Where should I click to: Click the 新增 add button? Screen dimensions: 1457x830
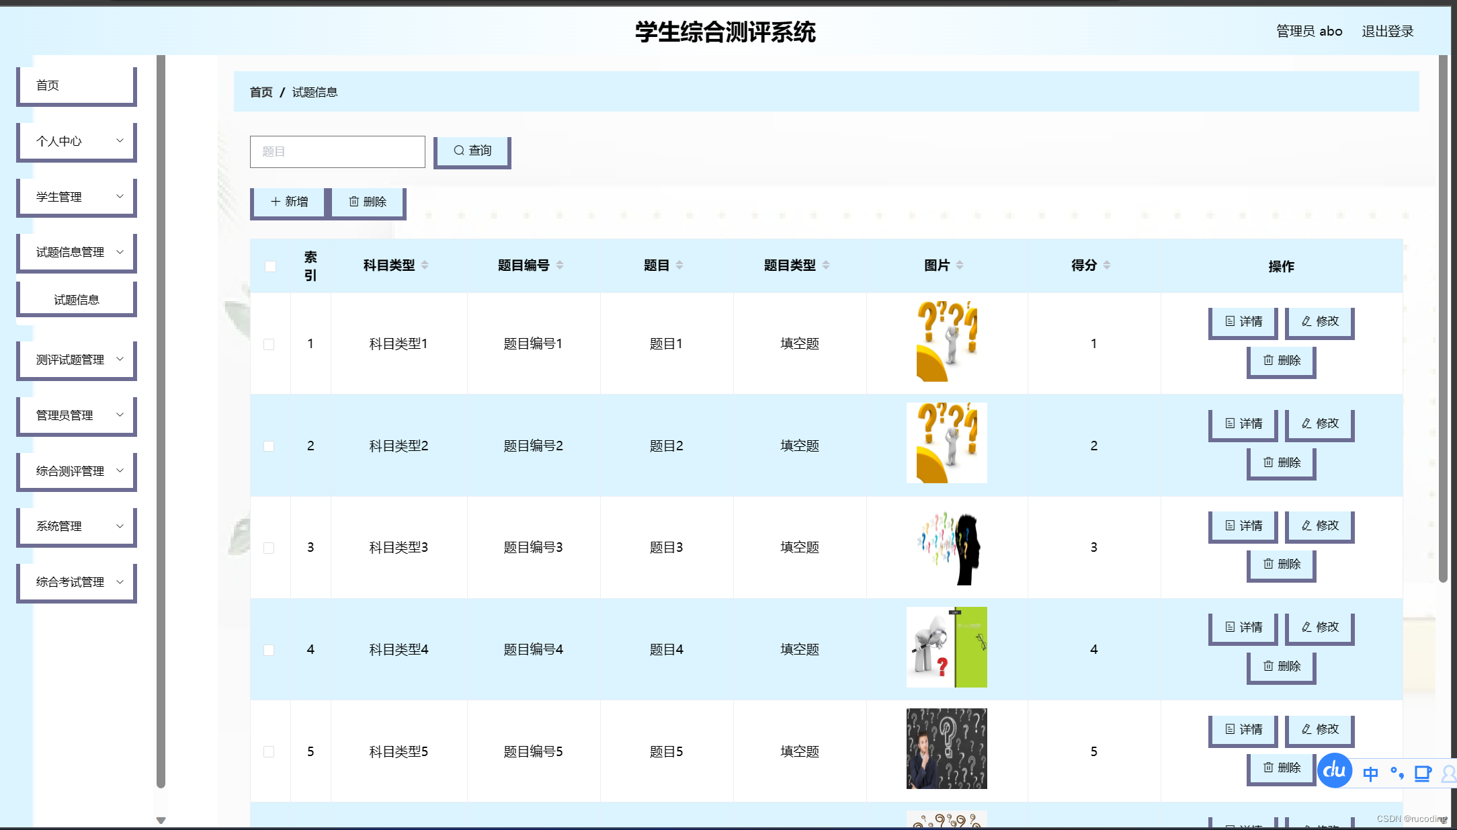[x=289, y=202]
